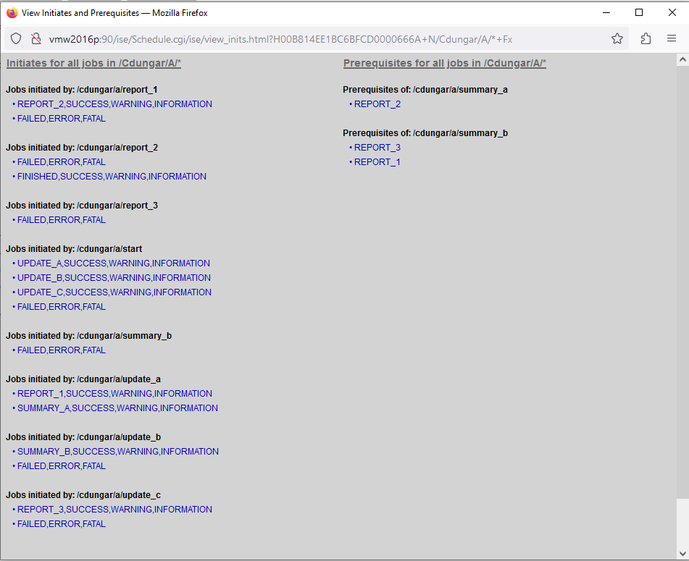Open SUMMARY_A,SUCCESS,WARNING,INFORMATION link
The width and height of the screenshot is (689, 561).
coord(117,408)
